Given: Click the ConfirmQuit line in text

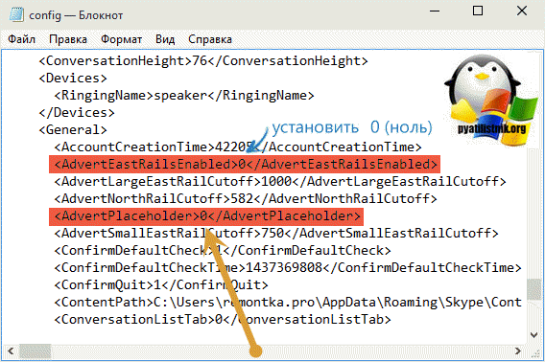Looking at the screenshot, I should coord(161,285).
